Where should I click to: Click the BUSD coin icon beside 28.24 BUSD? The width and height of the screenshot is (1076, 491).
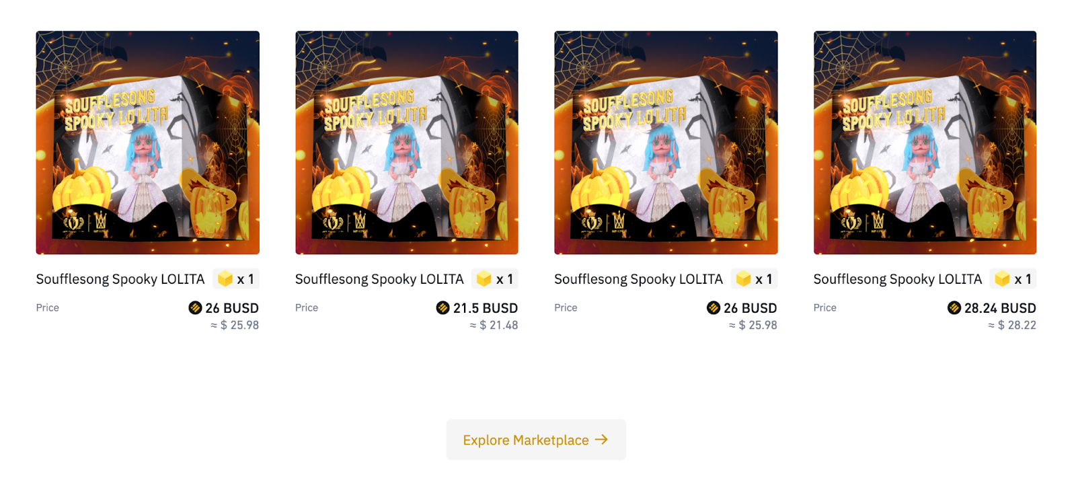954,308
